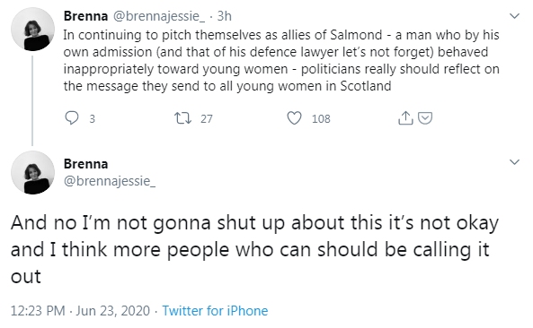The height and width of the screenshot is (328, 533).
Task: Open Brenna's avatar on the first tweet
Action: tap(32, 30)
